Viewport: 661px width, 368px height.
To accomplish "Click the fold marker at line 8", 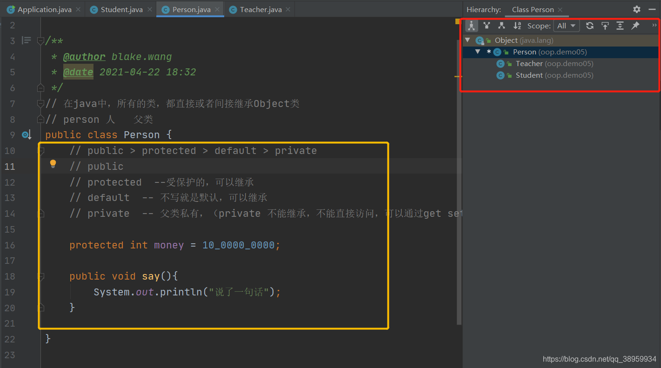I will coord(40,119).
